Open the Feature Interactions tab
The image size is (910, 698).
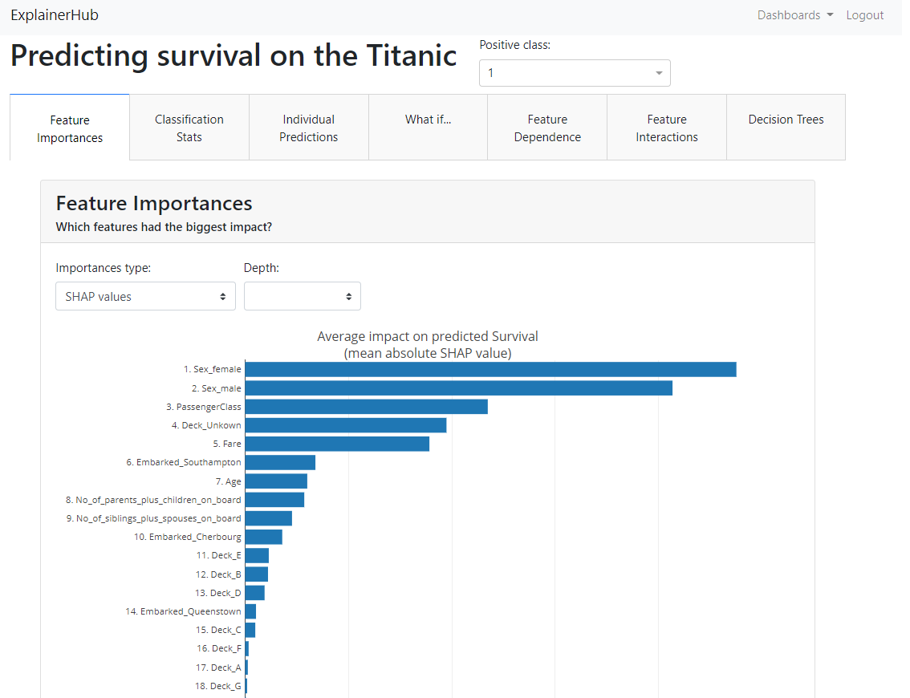[x=667, y=128]
